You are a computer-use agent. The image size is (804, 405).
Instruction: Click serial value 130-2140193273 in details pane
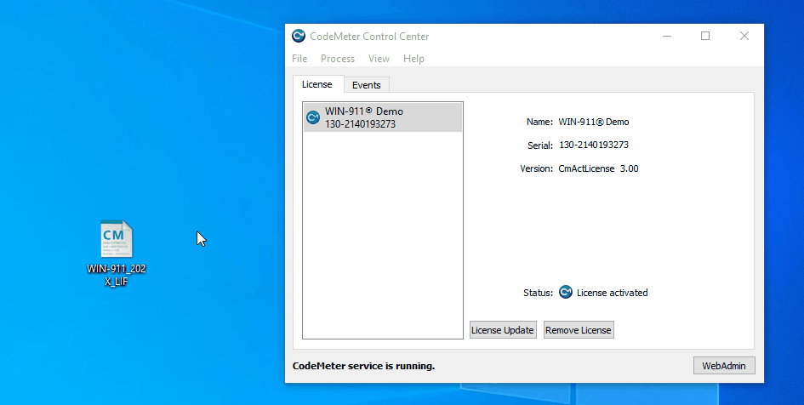click(594, 145)
